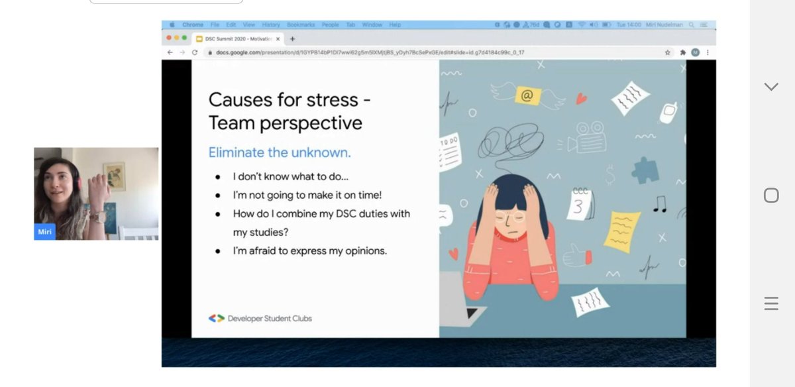The height and width of the screenshot is (387, 795).
Task: Click the battery icon in menu bar
Action: [606, 25]
